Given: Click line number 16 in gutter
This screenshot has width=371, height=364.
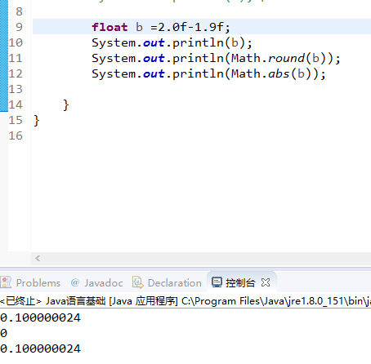Looking at the screenshot, I should click(16, 135).
